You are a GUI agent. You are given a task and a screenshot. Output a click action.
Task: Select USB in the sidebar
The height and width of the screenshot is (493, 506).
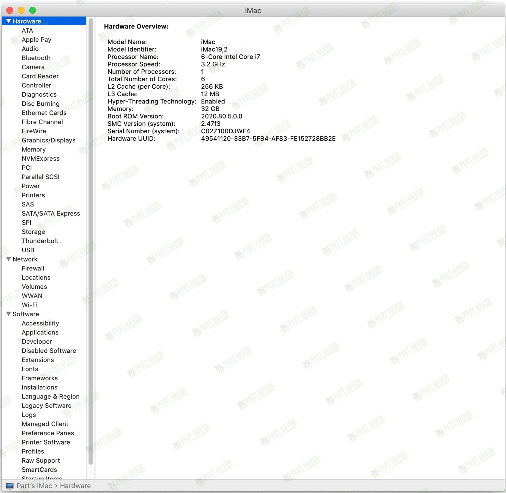pos(28,250)
